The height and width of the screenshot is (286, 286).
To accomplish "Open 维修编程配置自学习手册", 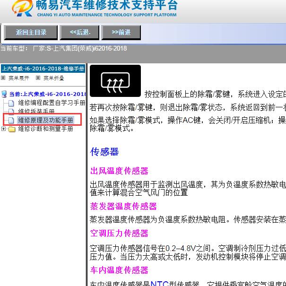I will [52, 103].
